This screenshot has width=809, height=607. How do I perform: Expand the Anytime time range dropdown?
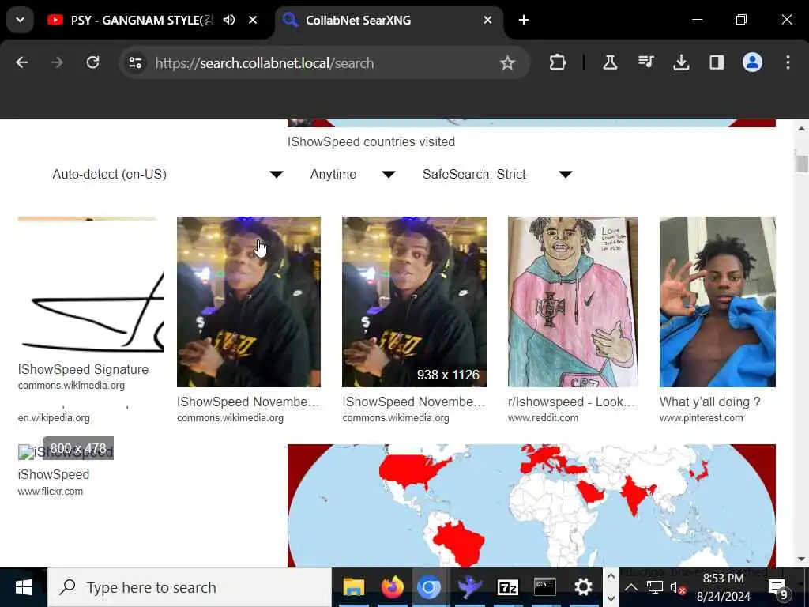352,174
